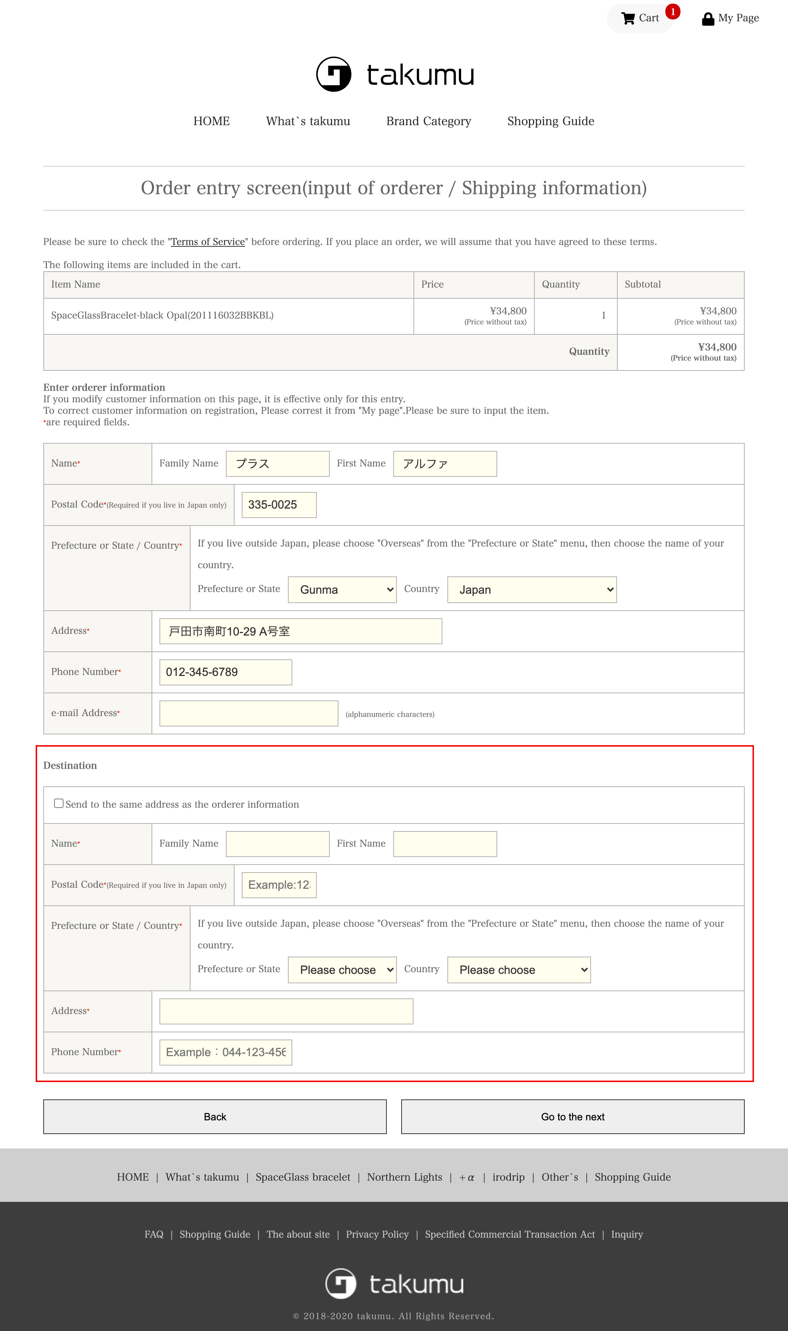Open footer Other's link
Screen dimensions: 788x1331
point(560,1177)
